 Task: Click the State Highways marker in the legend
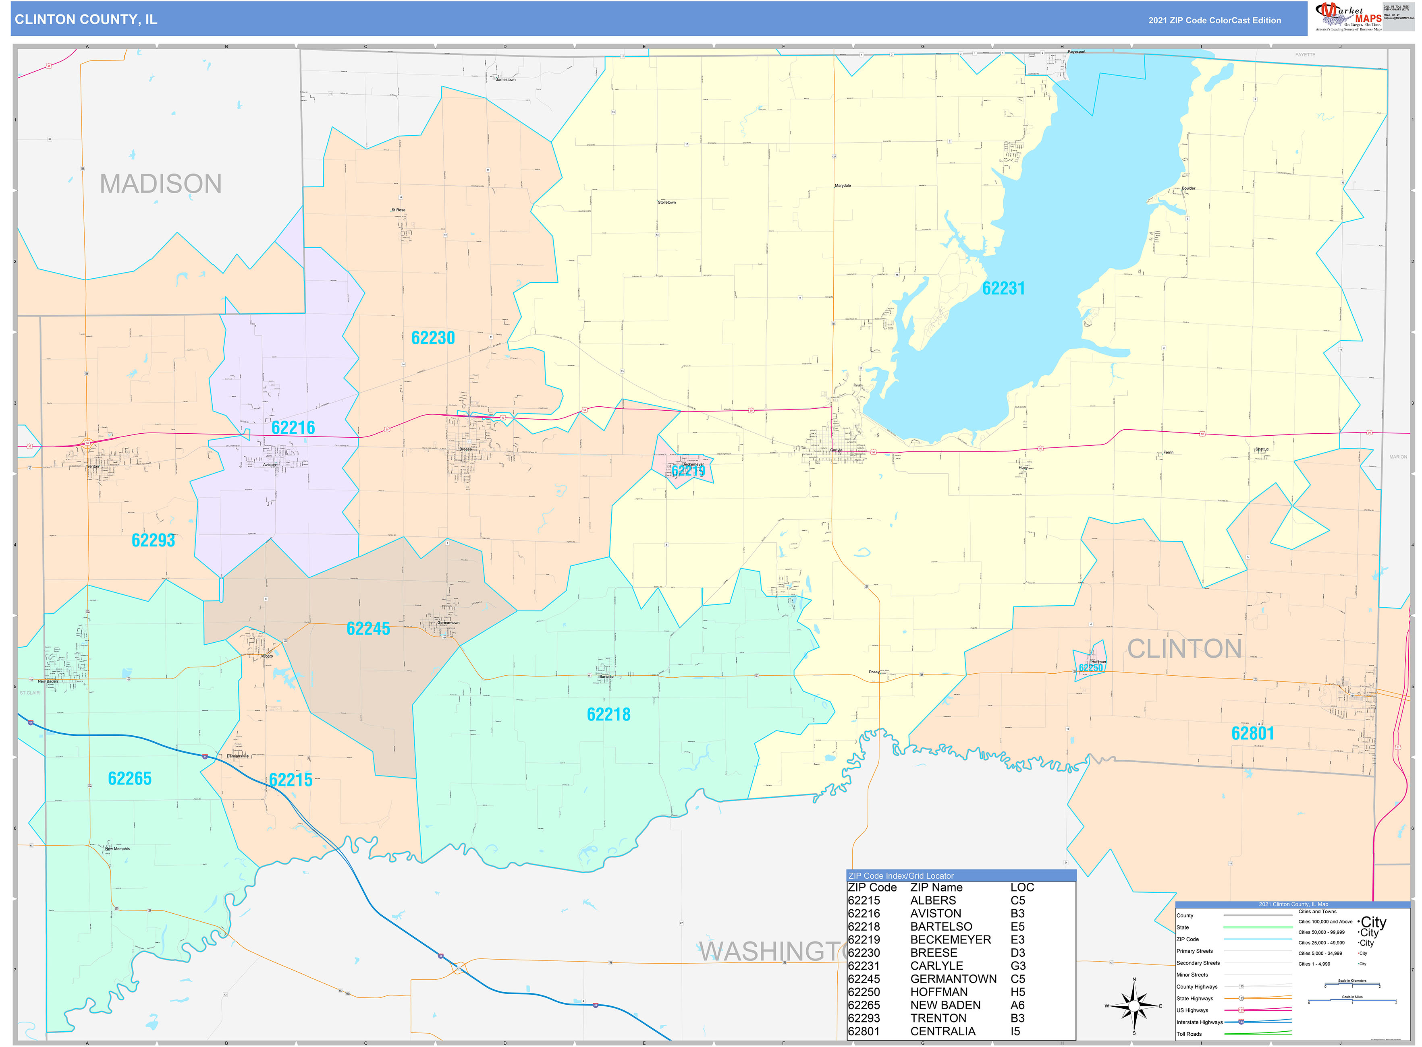point(1242,998)
